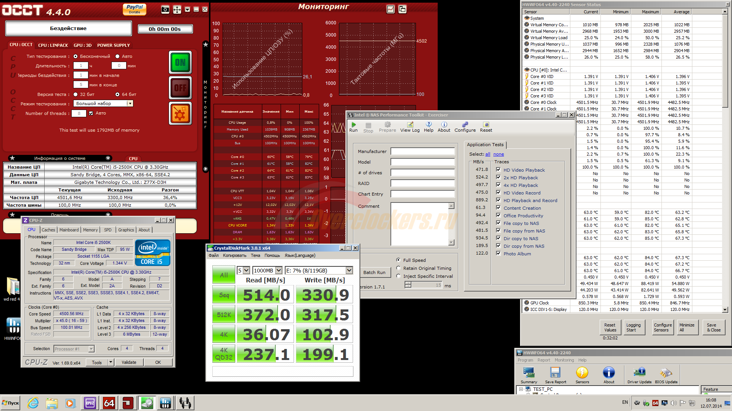Open the Memory tab in CPU-Z
732x411 pixels.
coord(90,230)
